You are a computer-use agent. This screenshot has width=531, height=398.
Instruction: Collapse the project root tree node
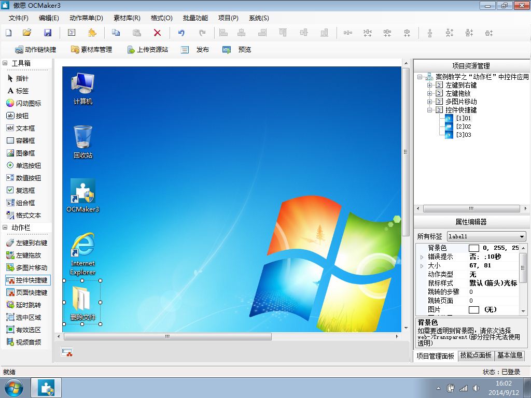420,77
